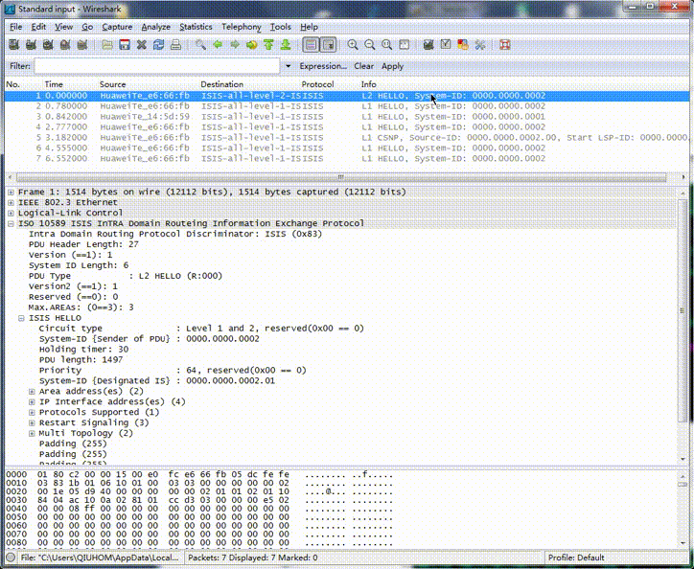This screenshot has height=569, width=694.
Task: Open the Telephony menu
Action: coord(242,27)
